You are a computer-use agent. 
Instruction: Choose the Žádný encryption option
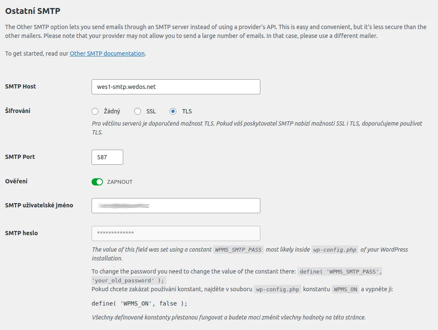95,111
